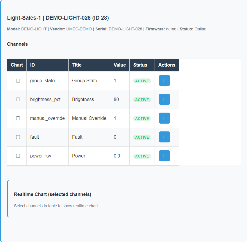This screenshot has height=242, width=247.
Task: Click the Title column header
Action: tap(77, 65)
